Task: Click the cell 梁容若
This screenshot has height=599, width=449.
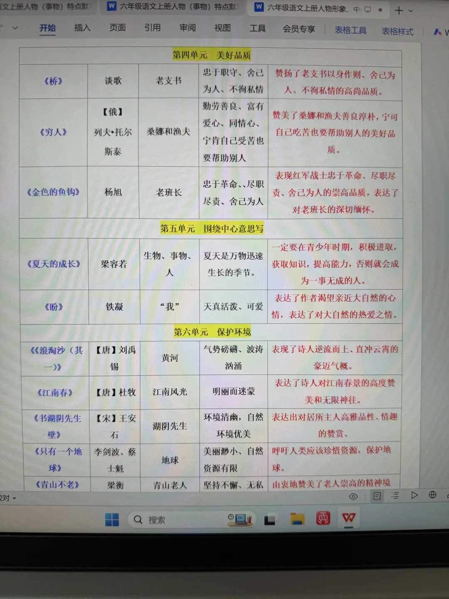Action: [x=114, y=264]
